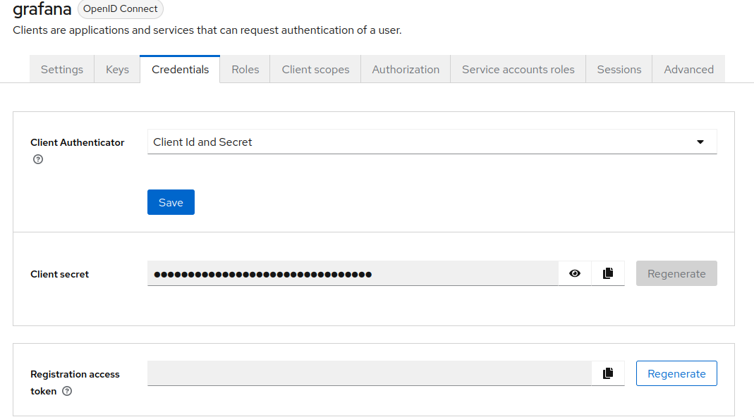754x417 pixels.
Task: Switch to the Authorization tab
Action: (406, 69)
